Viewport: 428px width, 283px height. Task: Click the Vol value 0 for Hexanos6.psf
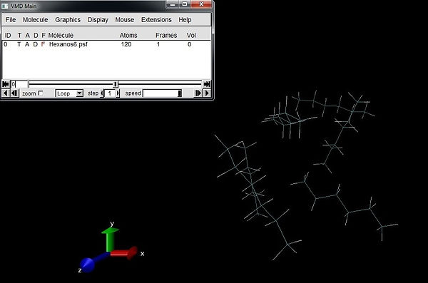190,44
